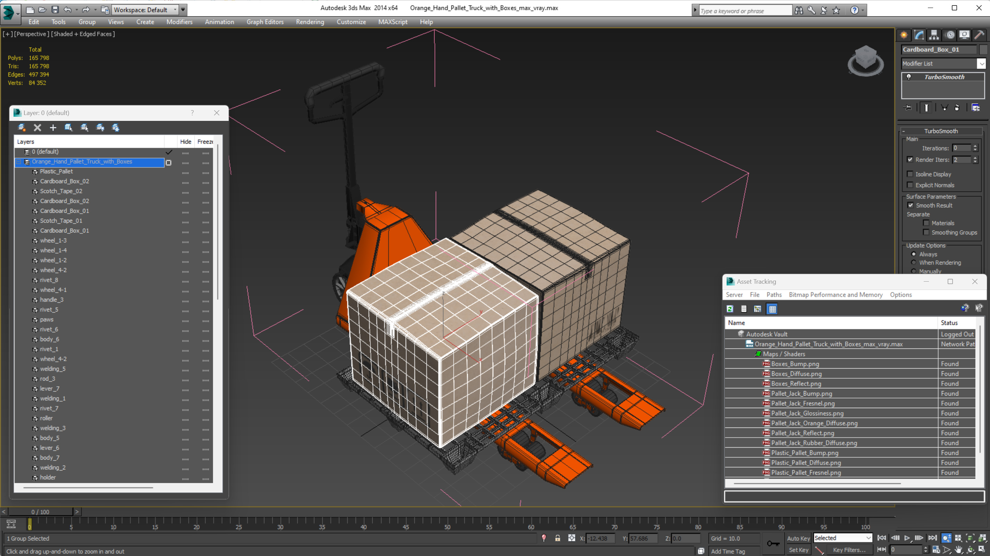The width and height of the screenshot is (990, 556).
Task: Add selected objects to layer with plus icon
Action: 53,128
